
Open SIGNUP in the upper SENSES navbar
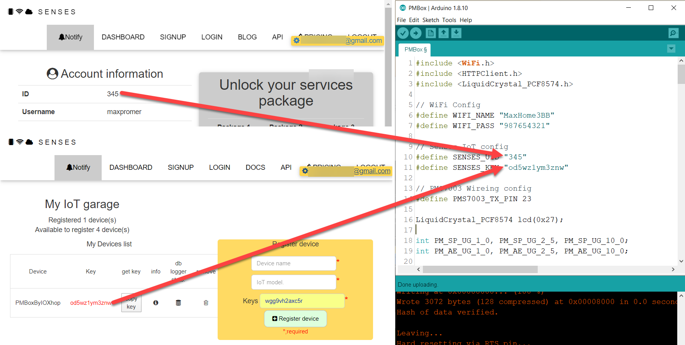click(x=173, y=37)
